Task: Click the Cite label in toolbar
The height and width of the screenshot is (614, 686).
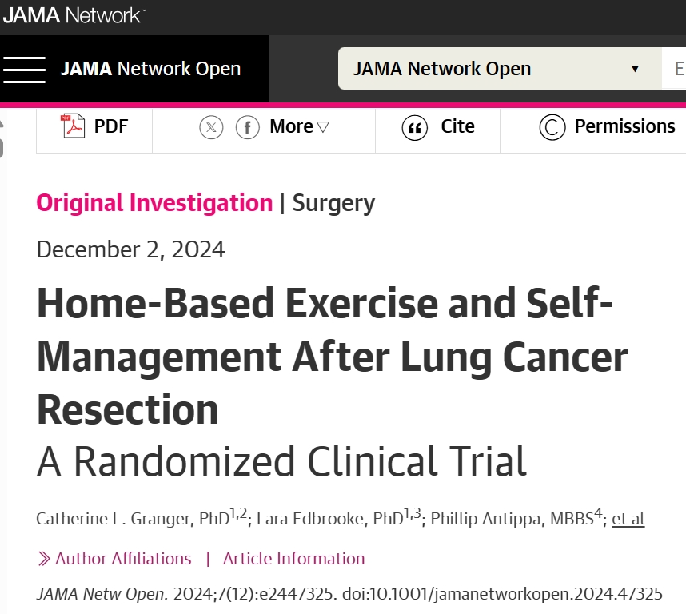Action: point(457,126)
